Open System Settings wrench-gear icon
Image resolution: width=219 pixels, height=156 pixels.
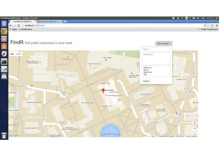[x=4, y=54]
